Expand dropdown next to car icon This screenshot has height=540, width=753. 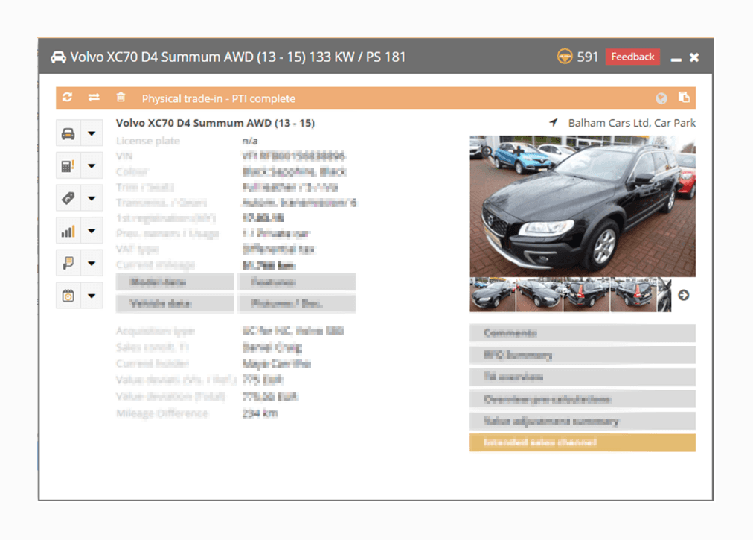[x=92, y=133]
